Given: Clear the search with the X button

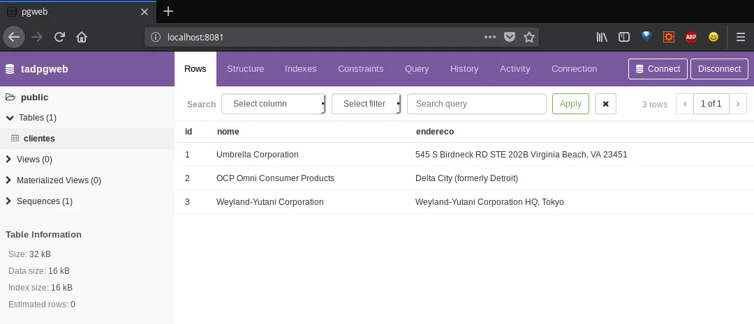Looking at the screenshot, I should coord(605,104).
